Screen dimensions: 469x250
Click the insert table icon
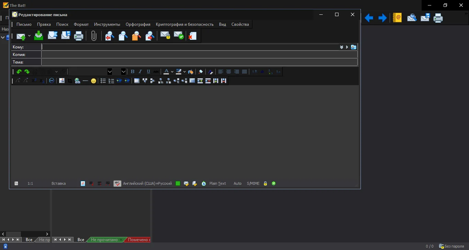[137, 81]
